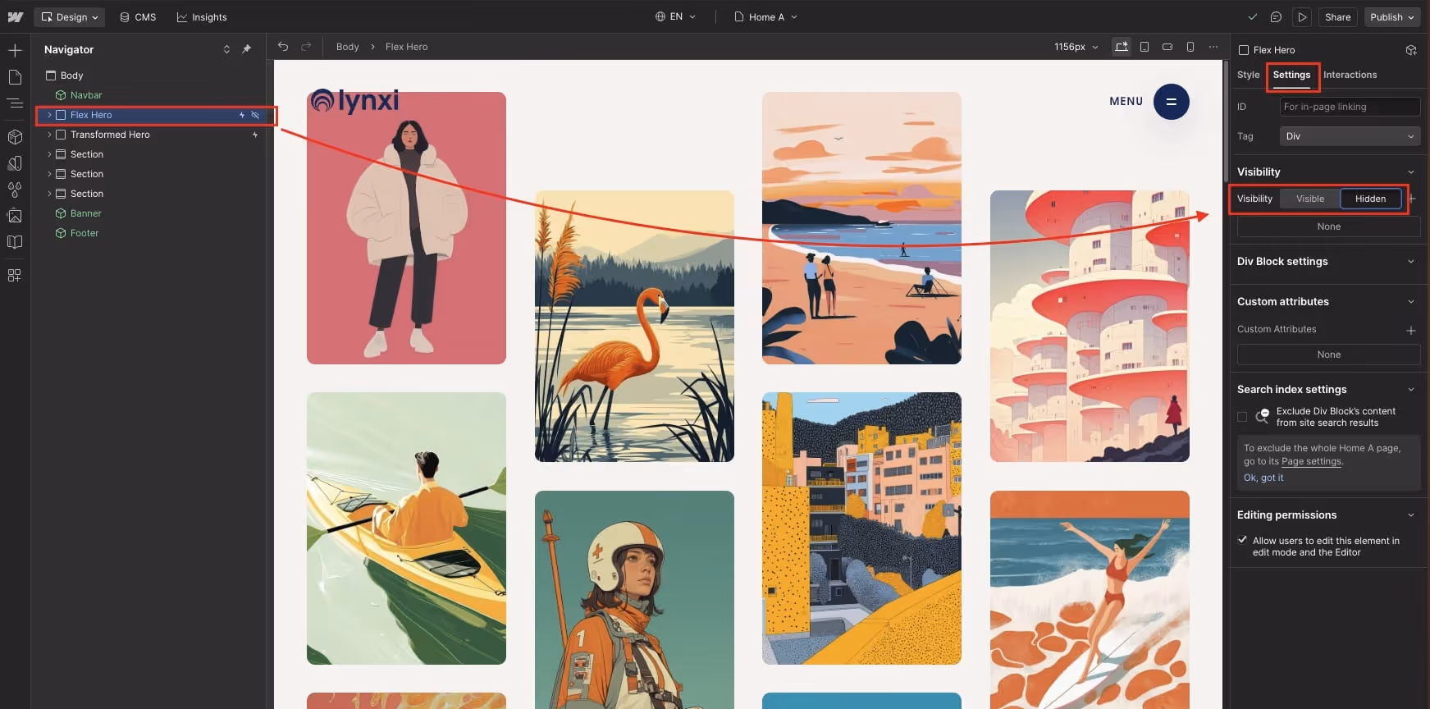Set visibility to Hidden

1370,199
